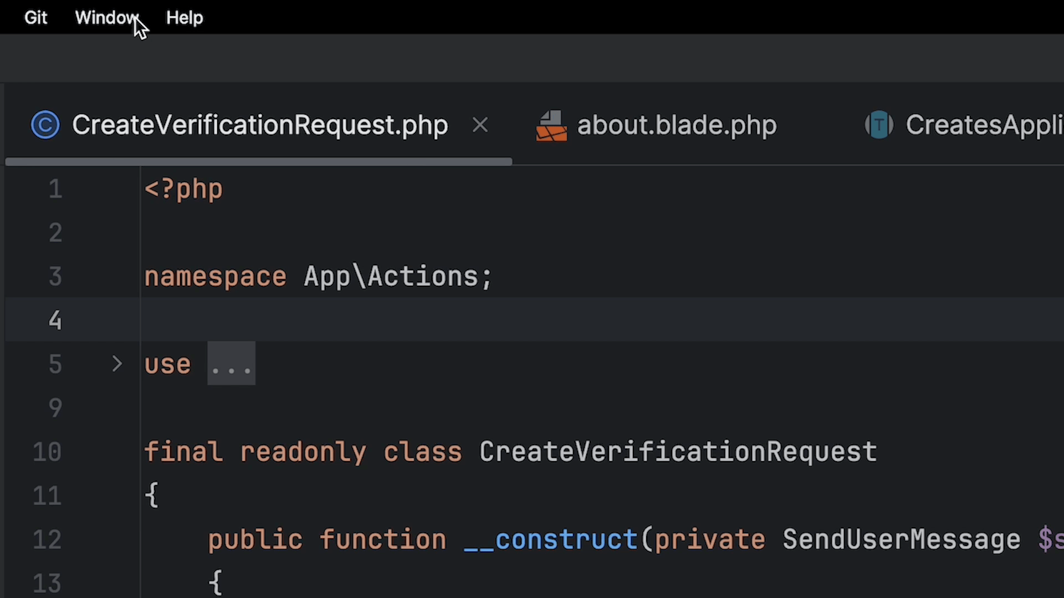Click the __construct method name
The width and height of the screenshot is (1064, 598).
[550, 539]
